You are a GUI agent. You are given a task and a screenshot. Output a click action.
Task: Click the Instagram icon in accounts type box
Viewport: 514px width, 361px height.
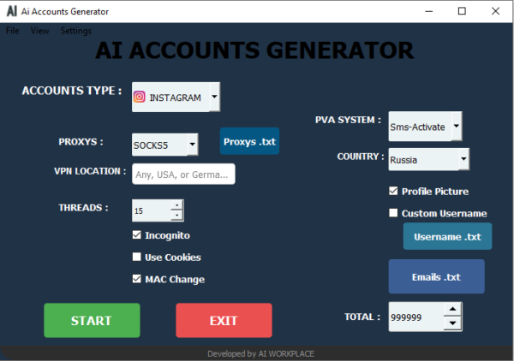[140, 98]
